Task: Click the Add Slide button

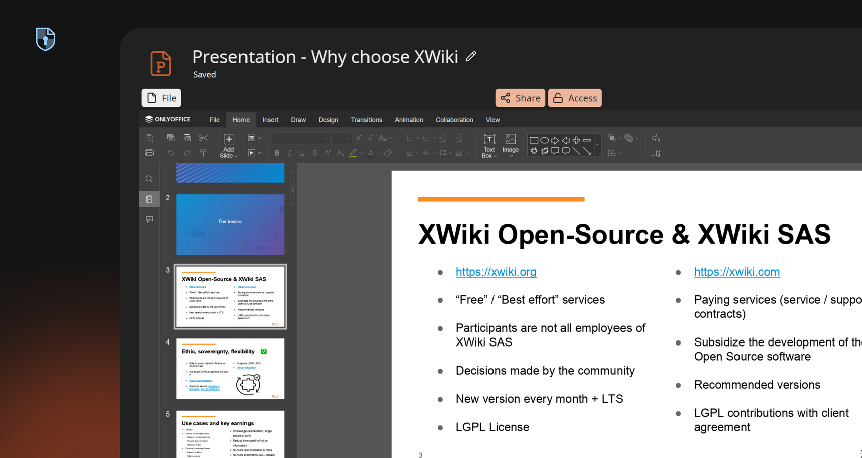Action: (x=228, y=145)
